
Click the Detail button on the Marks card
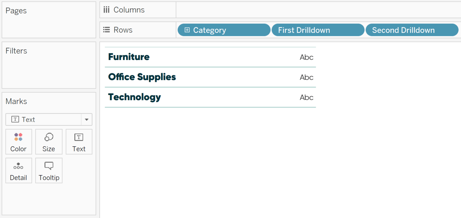(x=19, y=170)
